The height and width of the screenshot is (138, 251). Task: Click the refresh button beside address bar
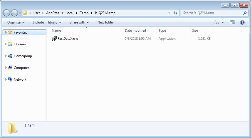176,13
